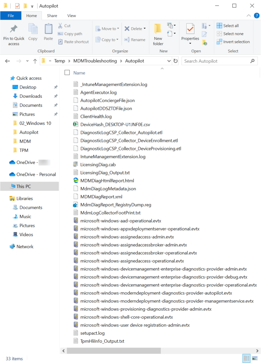Click MDMTroubleshooting in the breadcrumb
This screenshot has height=363, width=261.
(x=95, y=61)
